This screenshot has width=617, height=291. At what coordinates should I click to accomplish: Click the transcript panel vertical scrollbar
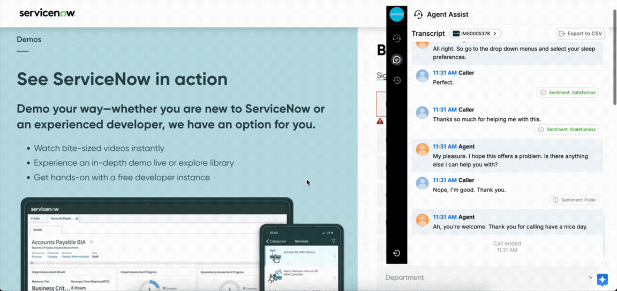(604, 160)
